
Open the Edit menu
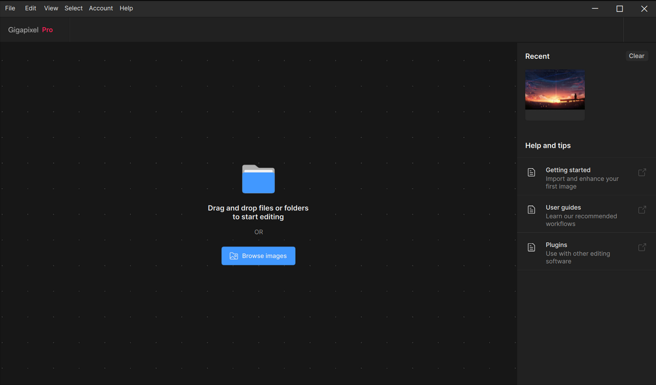(x=30, y=8)
